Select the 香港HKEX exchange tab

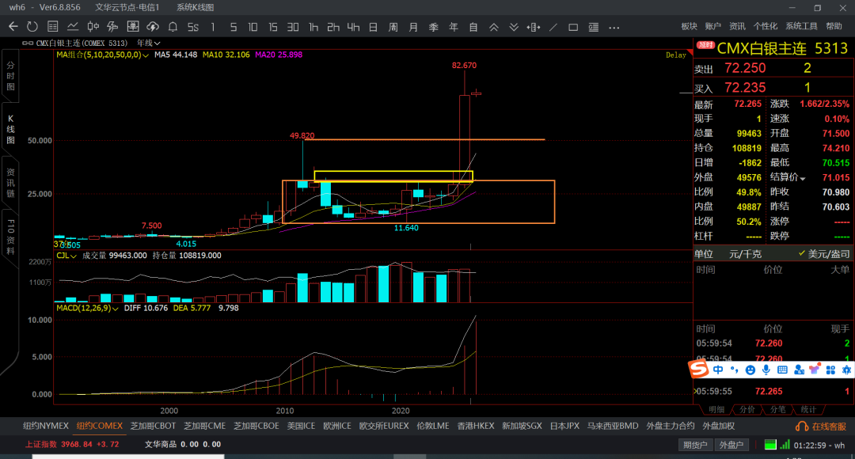476,426
